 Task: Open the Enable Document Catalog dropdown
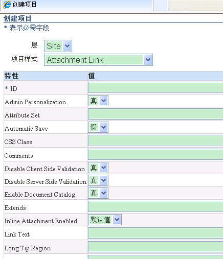98,193
